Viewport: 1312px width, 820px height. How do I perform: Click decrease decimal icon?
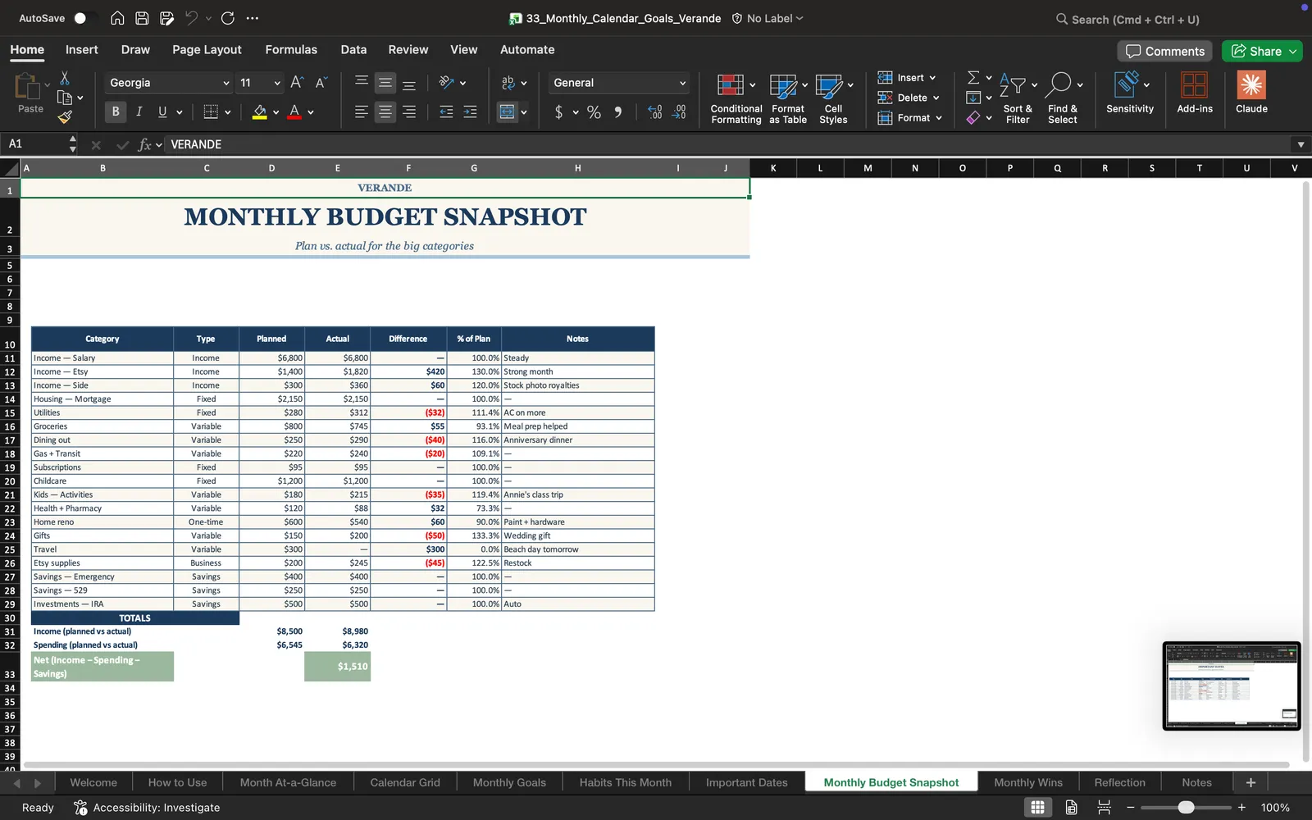pyautogui.click(x=679, y=112)
